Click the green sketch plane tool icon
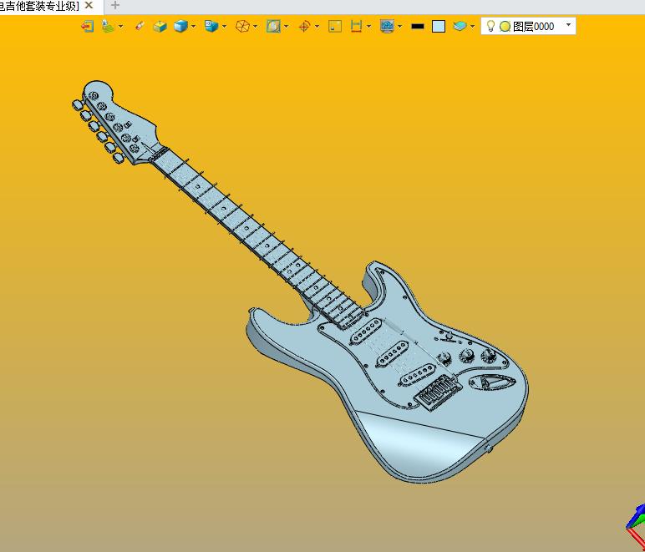Screen dimensions: 645x552 (108, 26)
